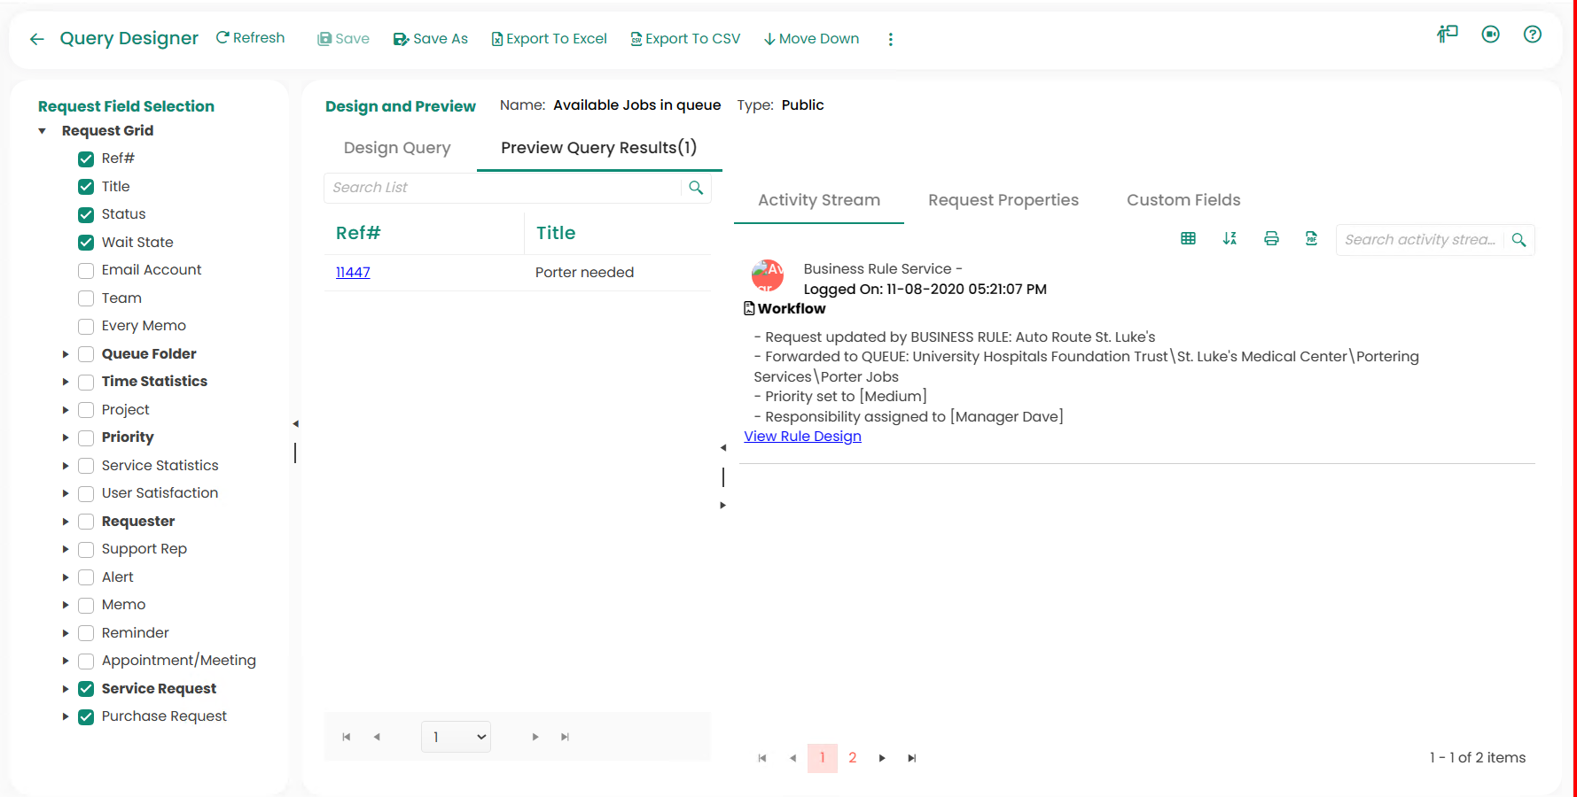Open the page number dropdown
This screenshot has height=797, width=1577.
pyautogui.click(x=456, y=737)
